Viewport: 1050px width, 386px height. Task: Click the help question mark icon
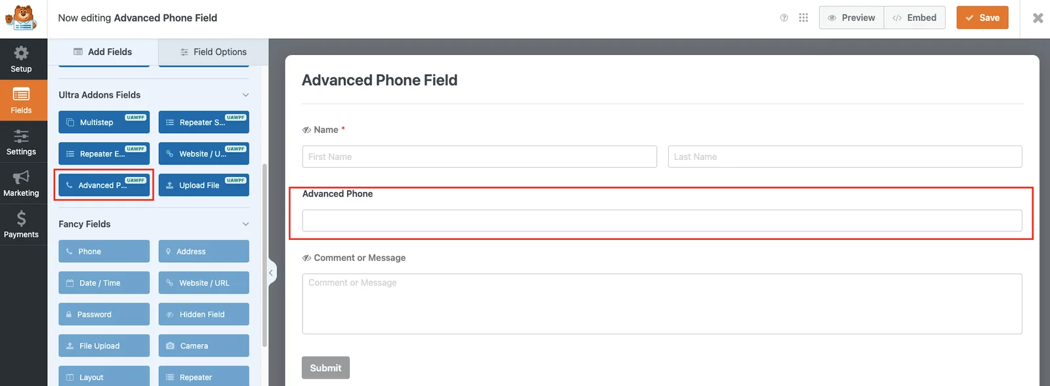(784, 18)
